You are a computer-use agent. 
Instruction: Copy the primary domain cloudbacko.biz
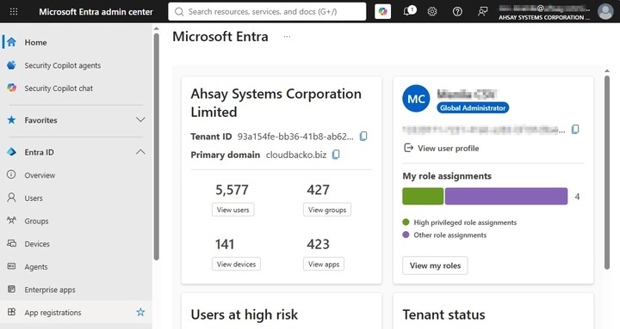pos(335,155)
